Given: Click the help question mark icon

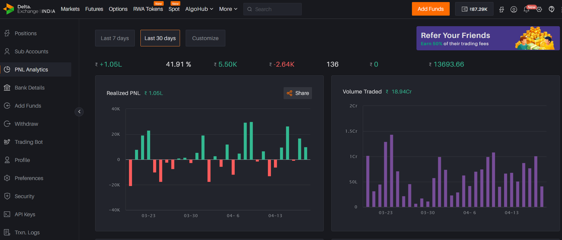Looking at the screenshot, I should (551, 9).
